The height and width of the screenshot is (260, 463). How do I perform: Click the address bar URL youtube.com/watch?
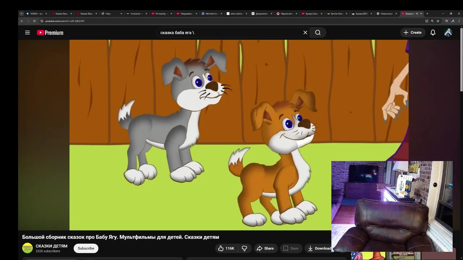point(65,21)
